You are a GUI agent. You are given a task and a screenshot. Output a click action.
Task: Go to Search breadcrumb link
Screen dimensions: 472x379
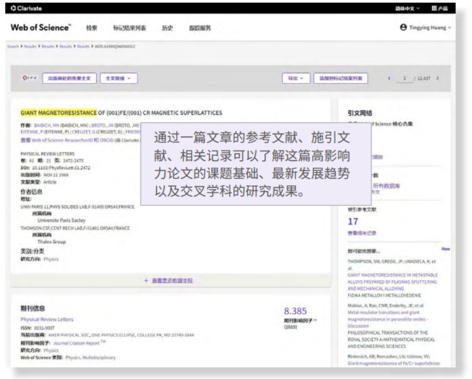point(13,46)
